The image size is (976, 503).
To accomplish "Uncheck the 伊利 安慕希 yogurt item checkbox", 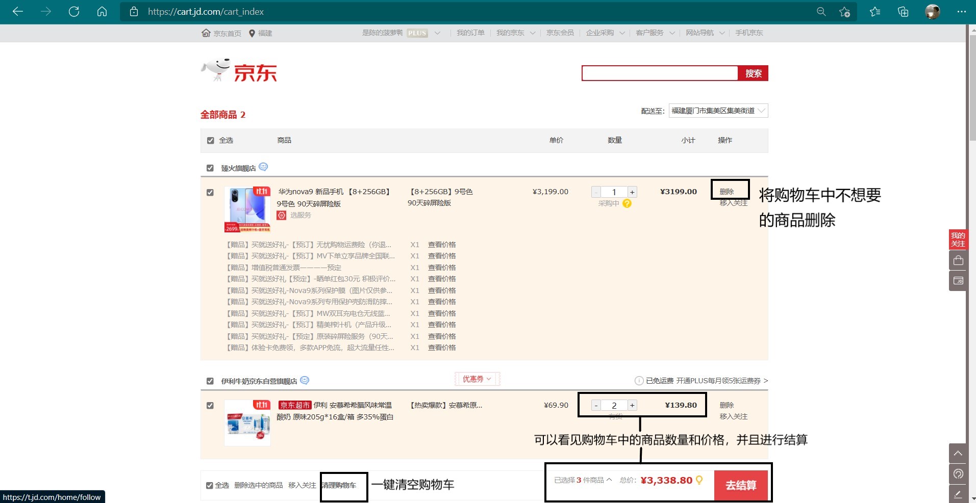I will 210,405.
